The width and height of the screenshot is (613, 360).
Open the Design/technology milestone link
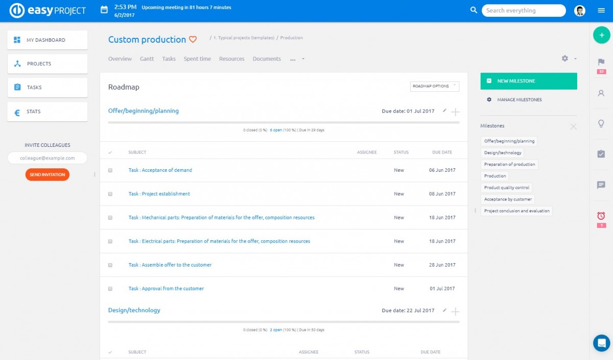[x=134, y=310]
